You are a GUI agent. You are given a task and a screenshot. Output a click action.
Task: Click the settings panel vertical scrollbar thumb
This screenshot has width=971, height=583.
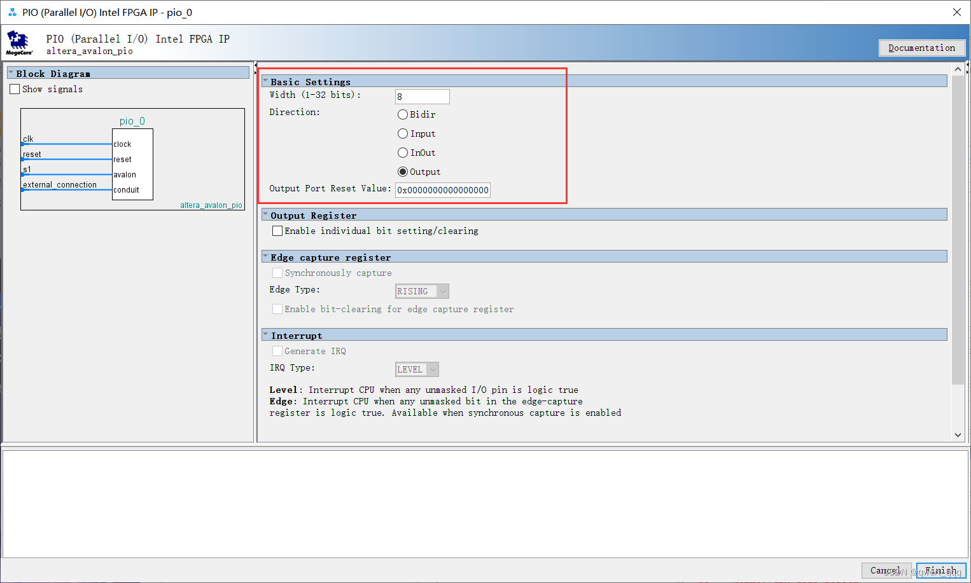click(958, 230)
